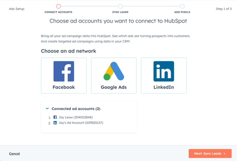This screenshot has height=161, width=237.
Task: Select the Connect Accounts step circle
Action: click(x=58, y=6)
